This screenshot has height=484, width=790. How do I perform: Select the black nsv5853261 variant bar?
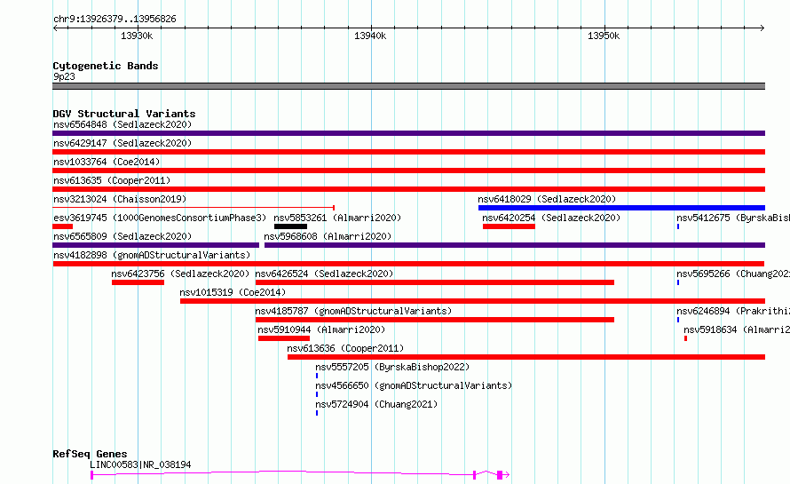(291, 226)
